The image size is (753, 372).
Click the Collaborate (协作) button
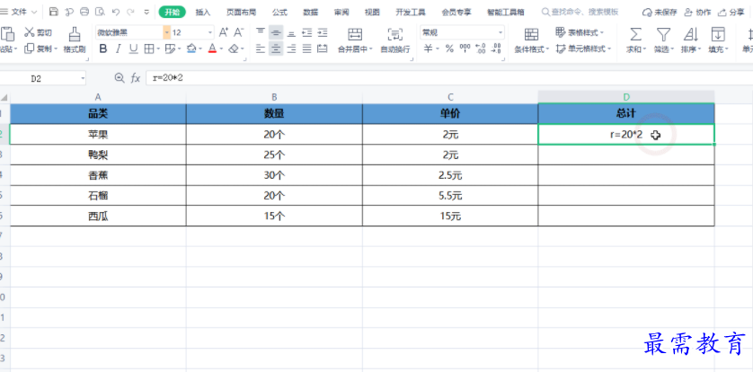pyautogui.click(x=697, y=12)
